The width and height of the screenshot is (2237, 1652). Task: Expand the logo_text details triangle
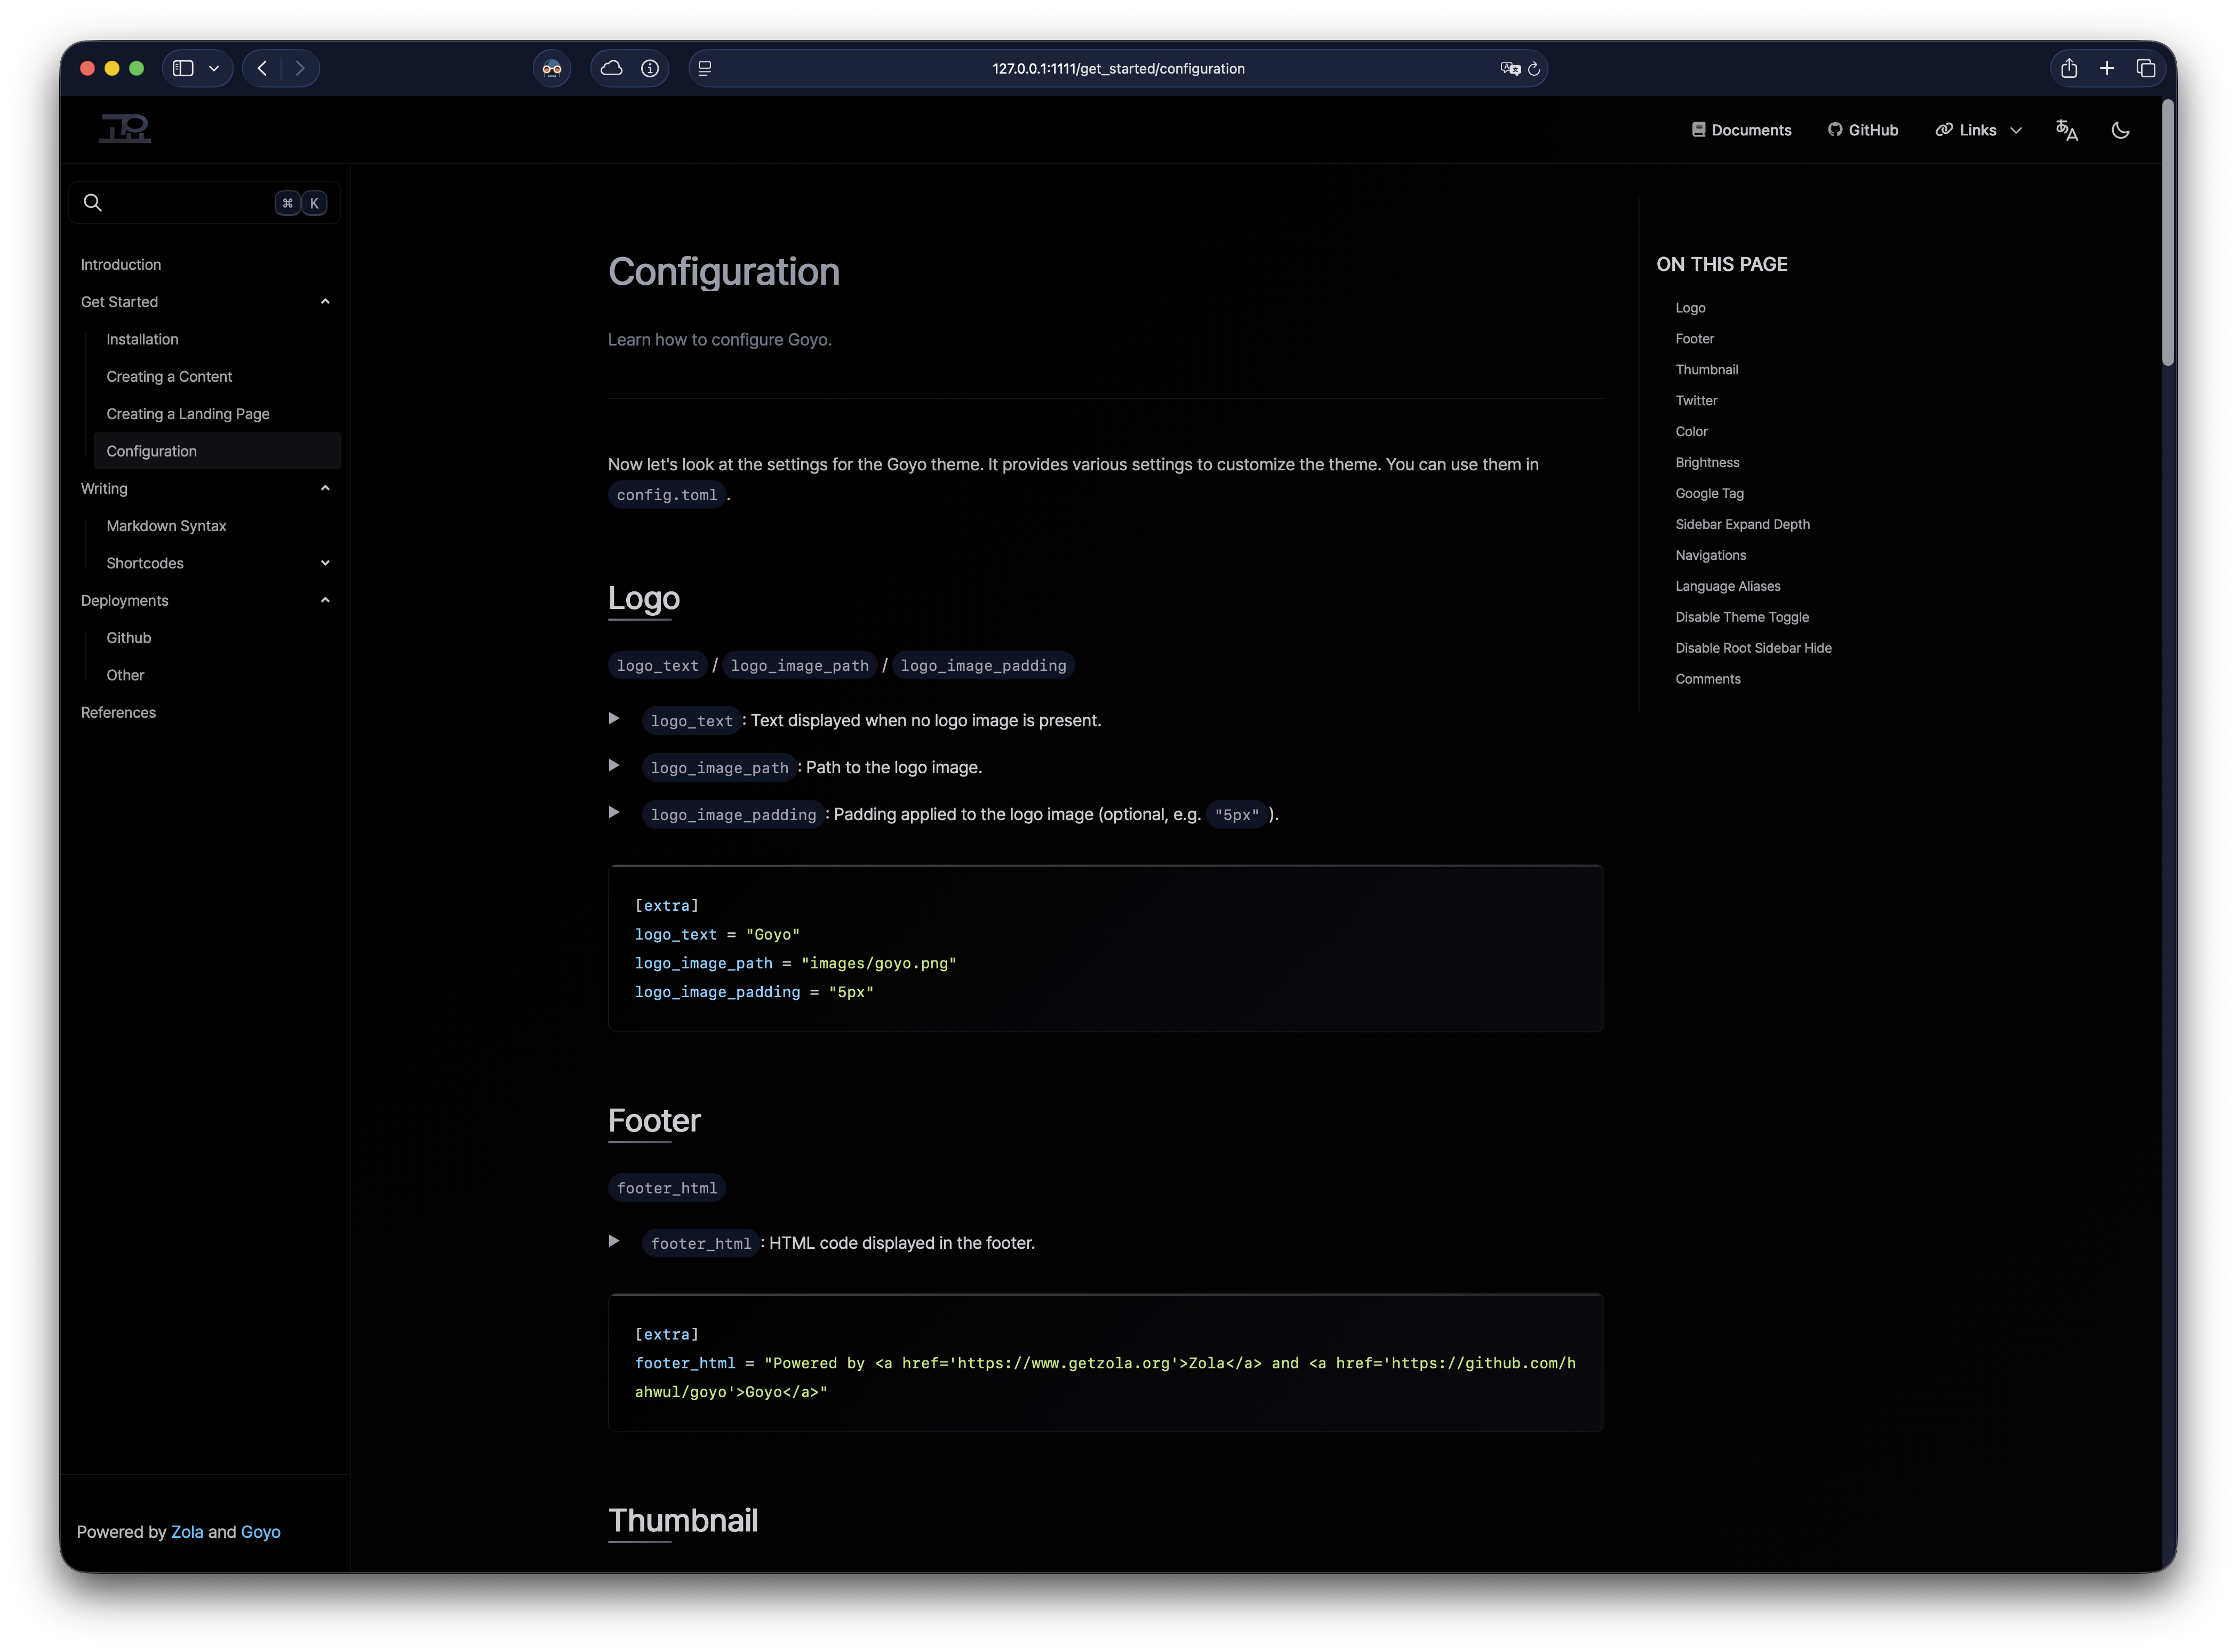click(x=614, y=719)
